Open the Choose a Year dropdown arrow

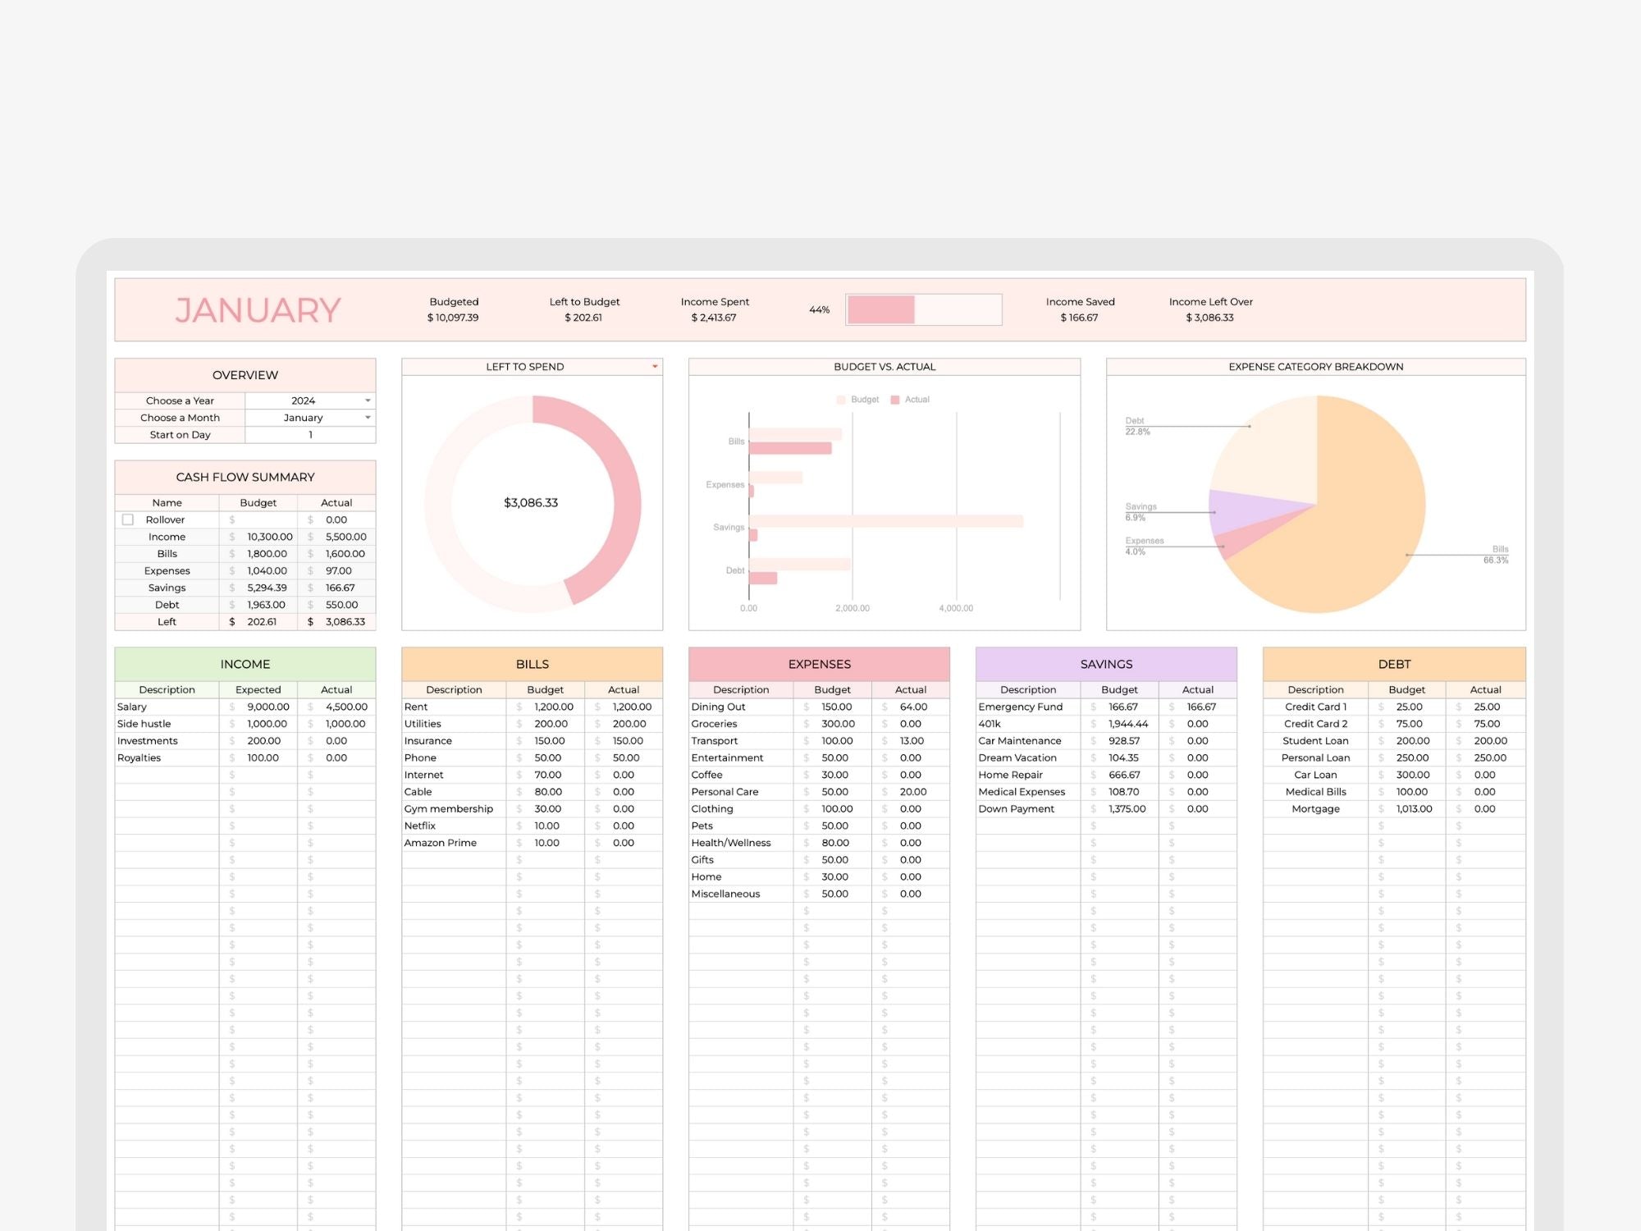(x=368, y=400)
